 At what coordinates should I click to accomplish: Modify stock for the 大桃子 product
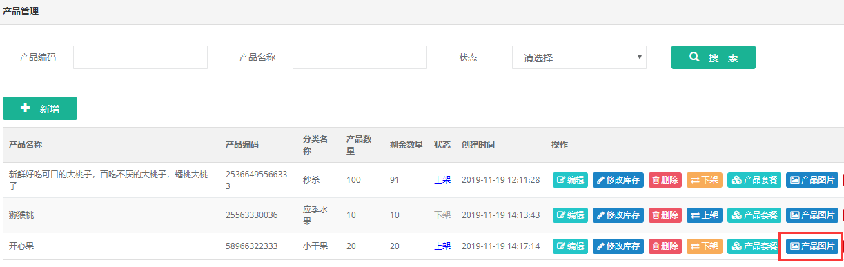pos(618,180)
